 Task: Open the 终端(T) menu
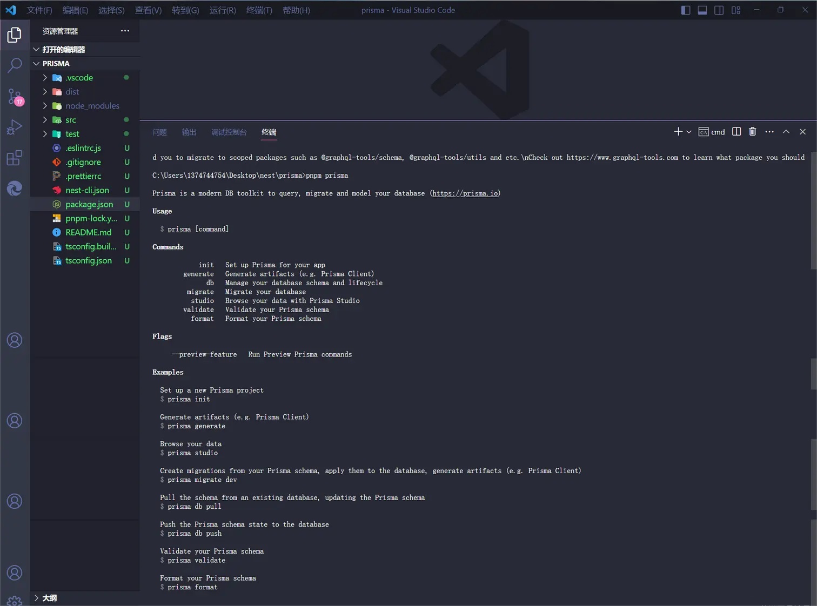pyautogui.click(x=259, y=10)
